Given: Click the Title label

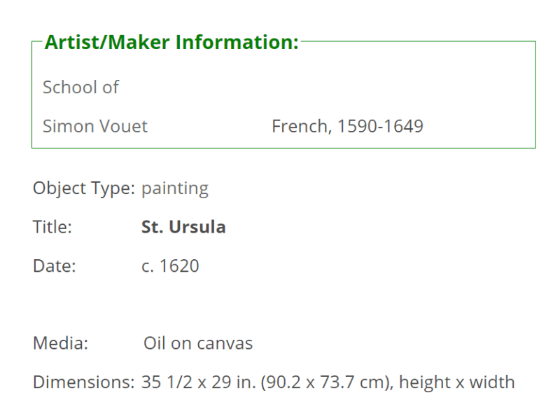Looking at the screenshot, I should [x=52, y=227].
